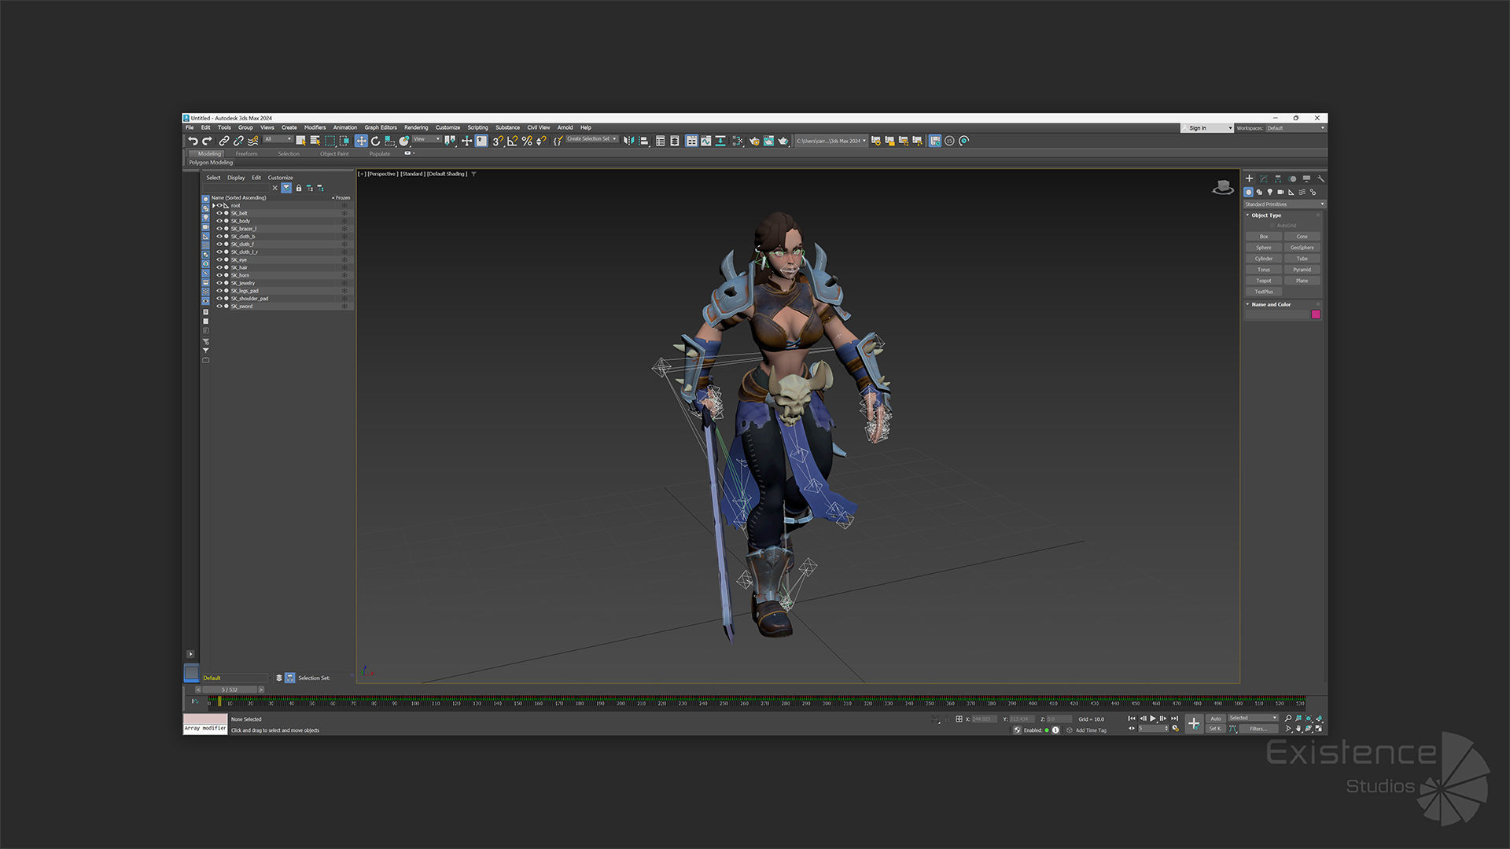Open the Utilities wrench panel icon
Viewport: 1510px width, 849px height.
coord(1320,179)
